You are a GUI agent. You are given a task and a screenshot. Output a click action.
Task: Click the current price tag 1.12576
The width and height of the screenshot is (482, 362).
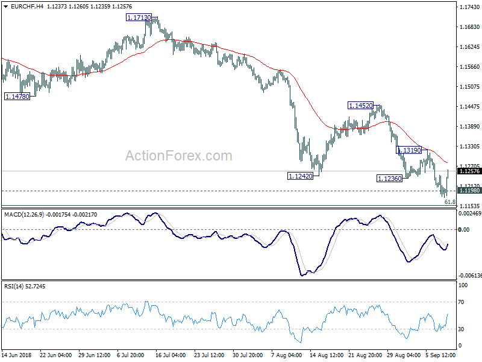pos(469,171)
